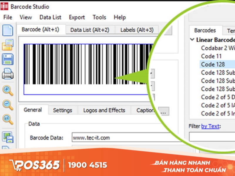Switch to the Settings tab

click(63, 110)
